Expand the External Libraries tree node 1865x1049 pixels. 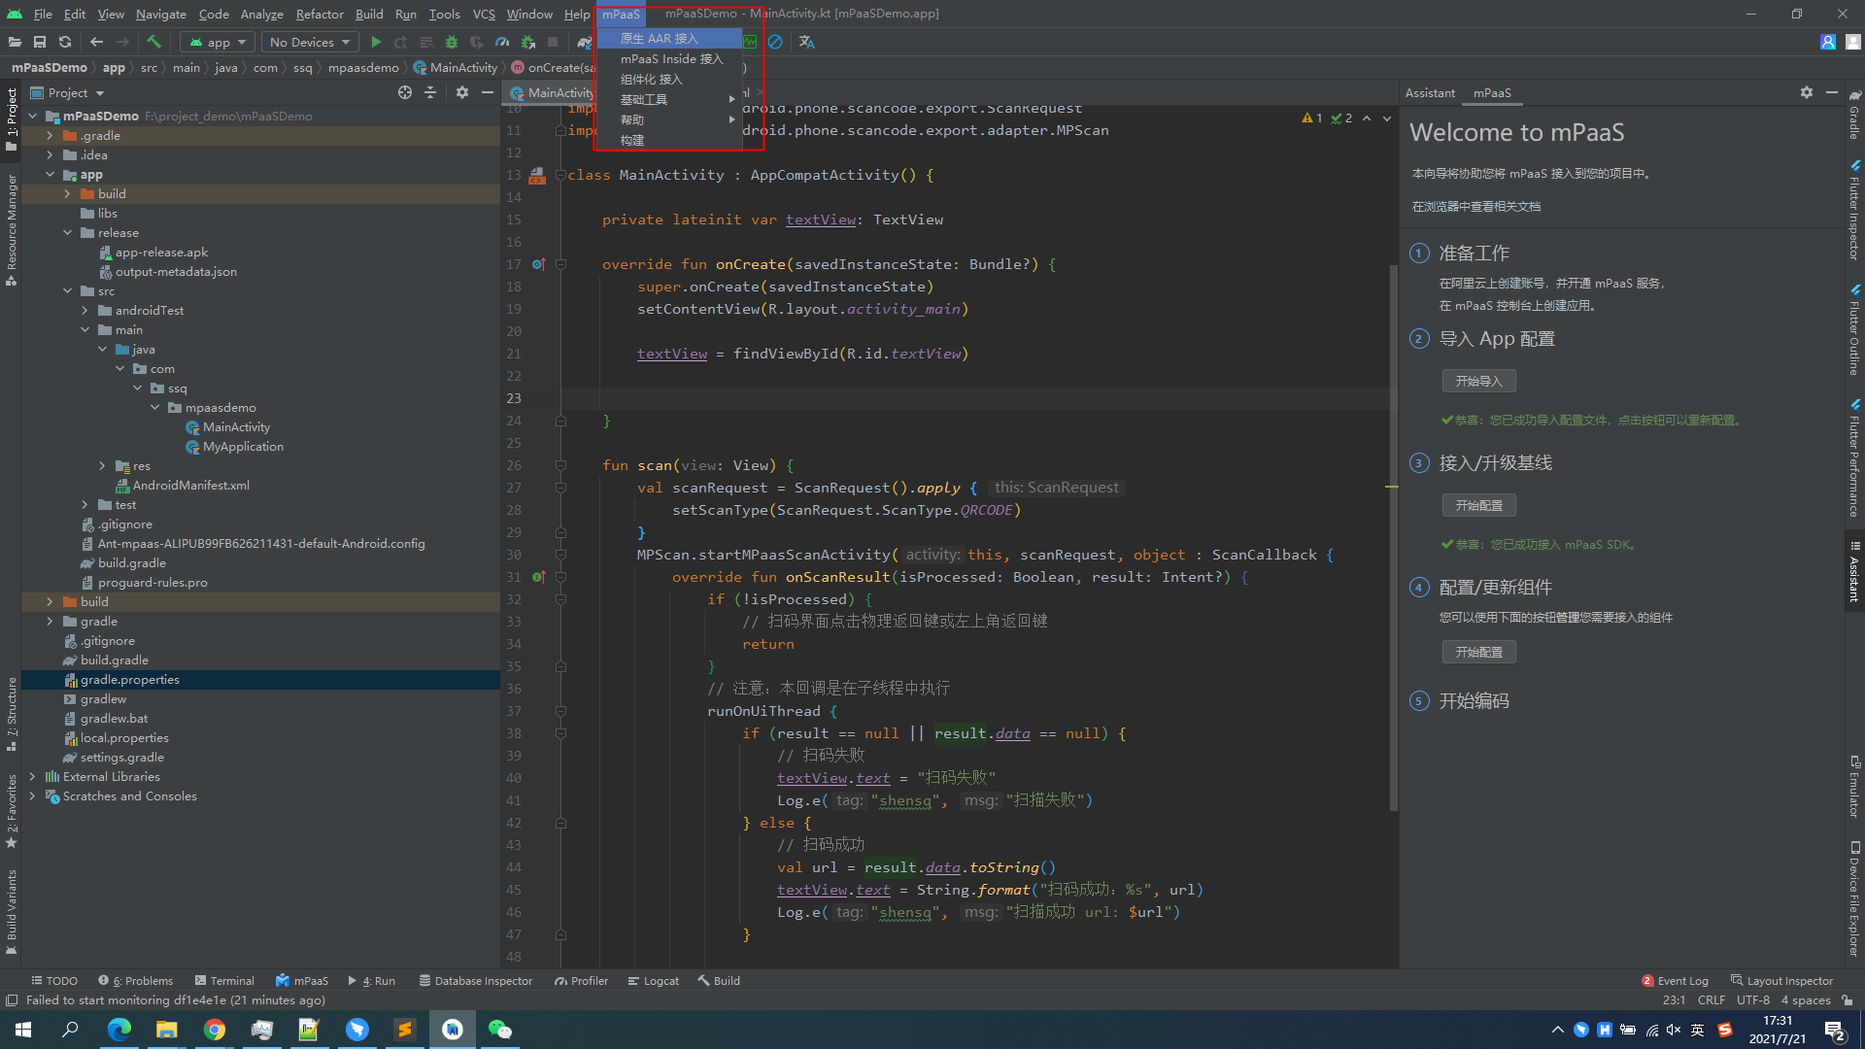32,776
